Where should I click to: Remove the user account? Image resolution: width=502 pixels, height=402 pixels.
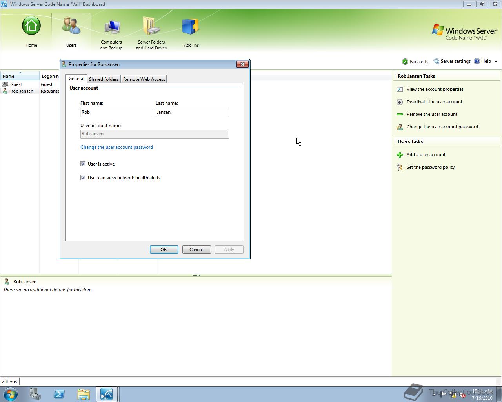coord(432,114)
